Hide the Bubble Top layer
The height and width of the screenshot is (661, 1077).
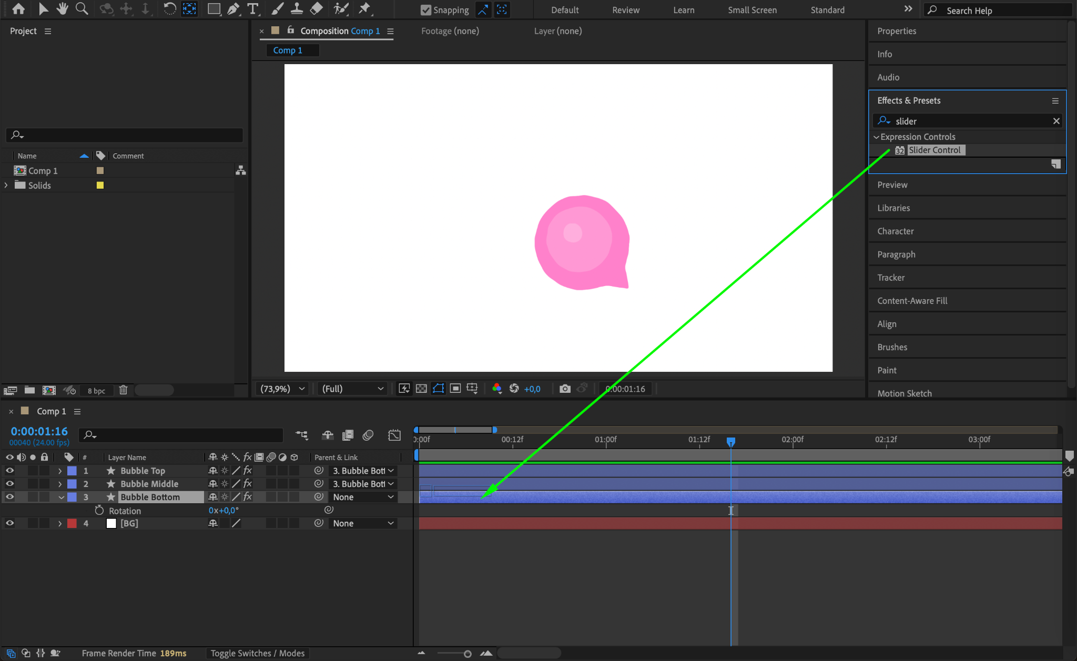click(9, 471)
